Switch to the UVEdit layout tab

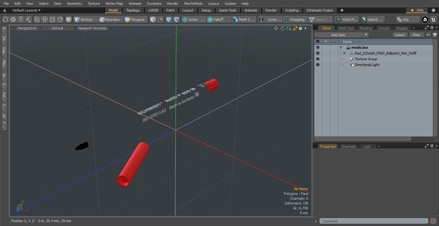coord(153,10)
